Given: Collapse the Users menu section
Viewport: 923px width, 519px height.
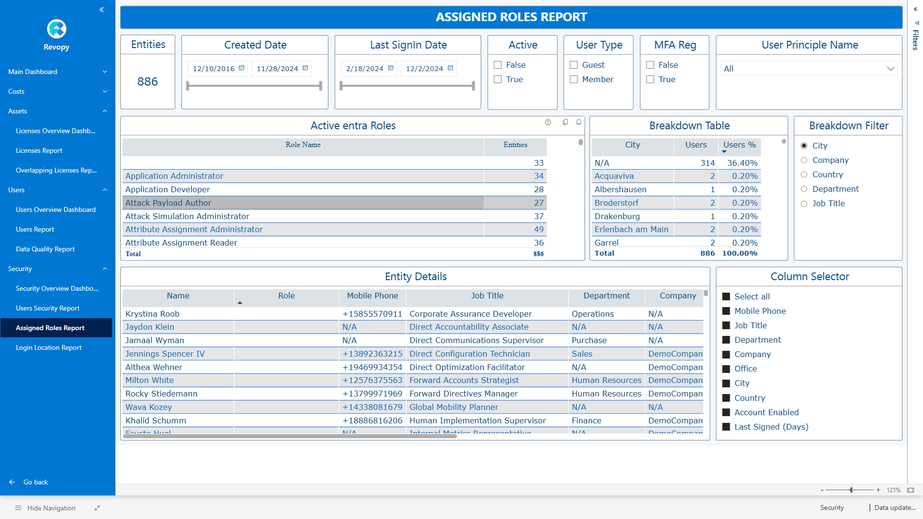Looking at the screenshot, I should pyautogui.click(x=58, y=190).
